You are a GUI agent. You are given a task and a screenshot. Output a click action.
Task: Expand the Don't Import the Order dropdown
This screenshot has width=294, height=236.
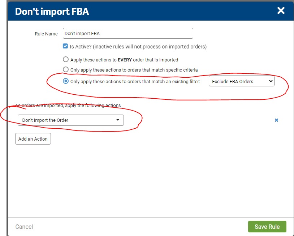tap(70, 120)
